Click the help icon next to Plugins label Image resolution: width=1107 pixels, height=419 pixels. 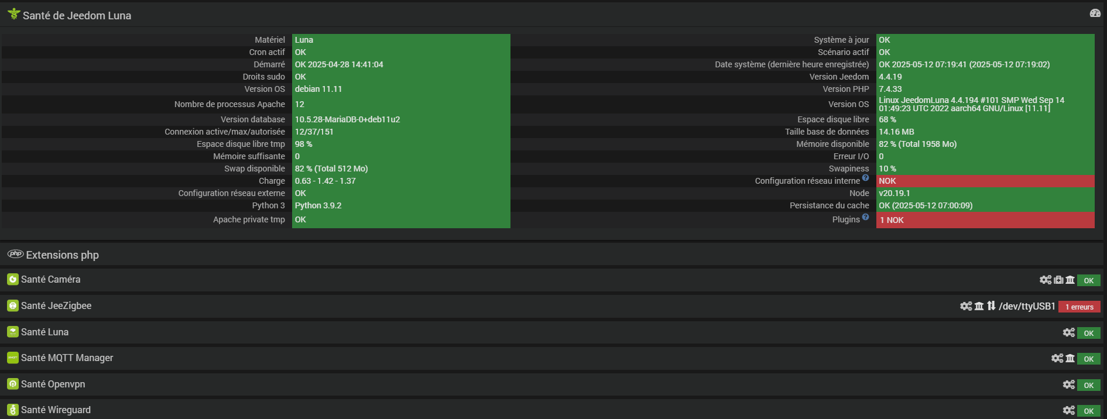865,217
